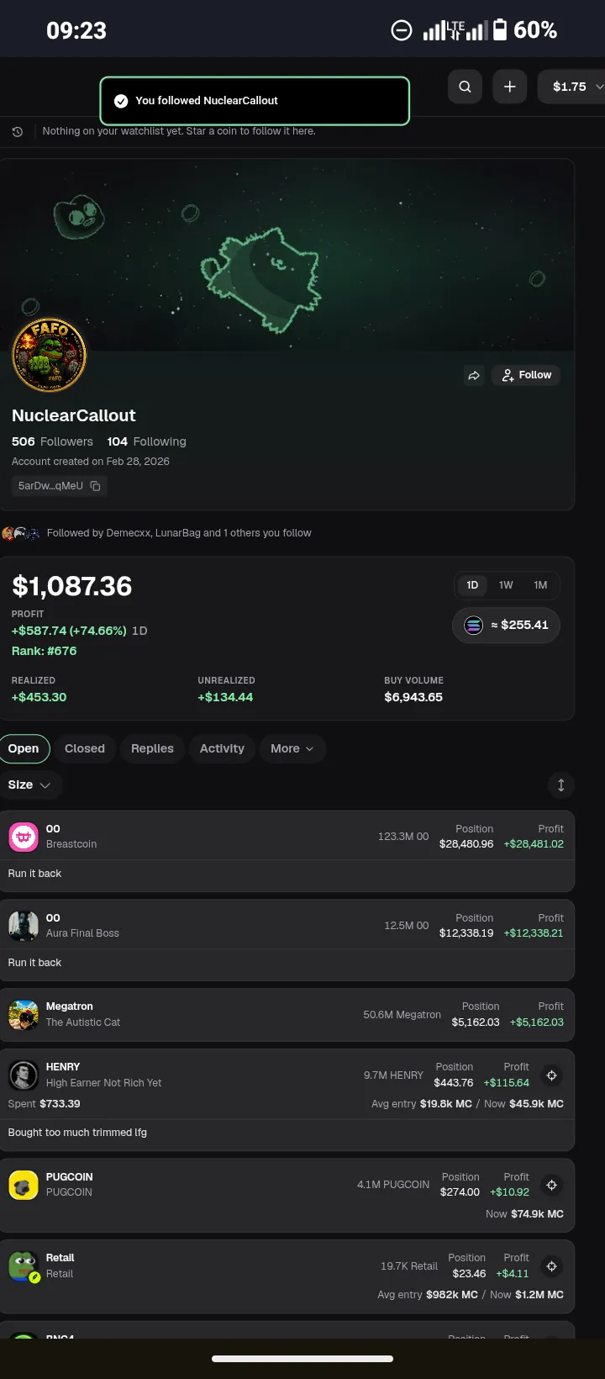
Task: Tap the plus icon in top bar
Action: tap(509, 87)
